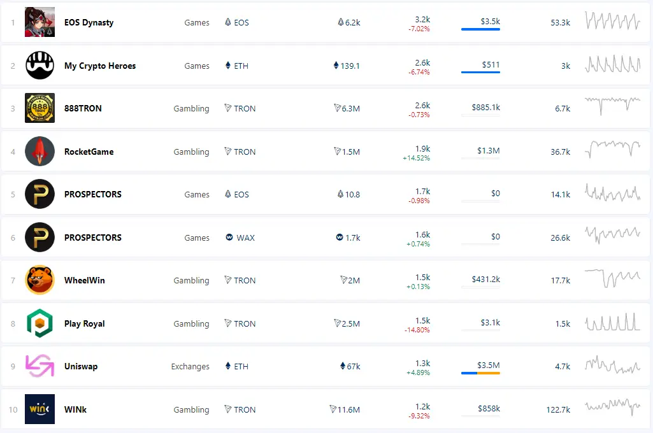Viewport: 653px width, 433px height.
Task: View the Play Royal activity sparkline chart
Action: tap(613, 322)
